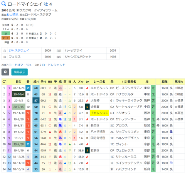The image size is (185, 174).
Task: Click 国分寺特別 race name
Action: click(98, 138)
